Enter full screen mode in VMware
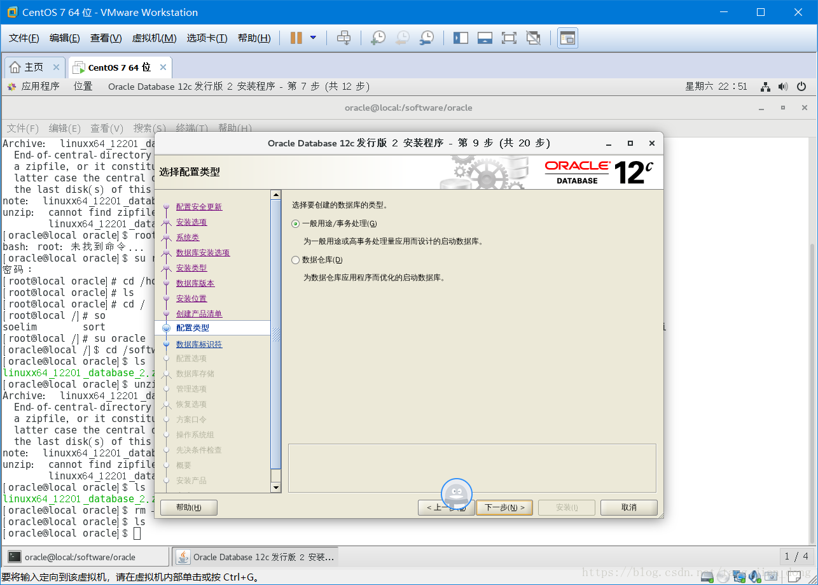Image resolution: width=818 pixels, height=585 pixels. 509,38
